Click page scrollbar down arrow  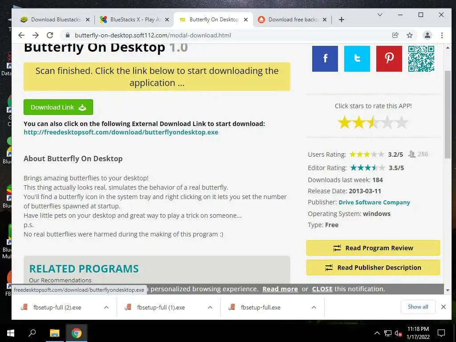click(448, 290)
